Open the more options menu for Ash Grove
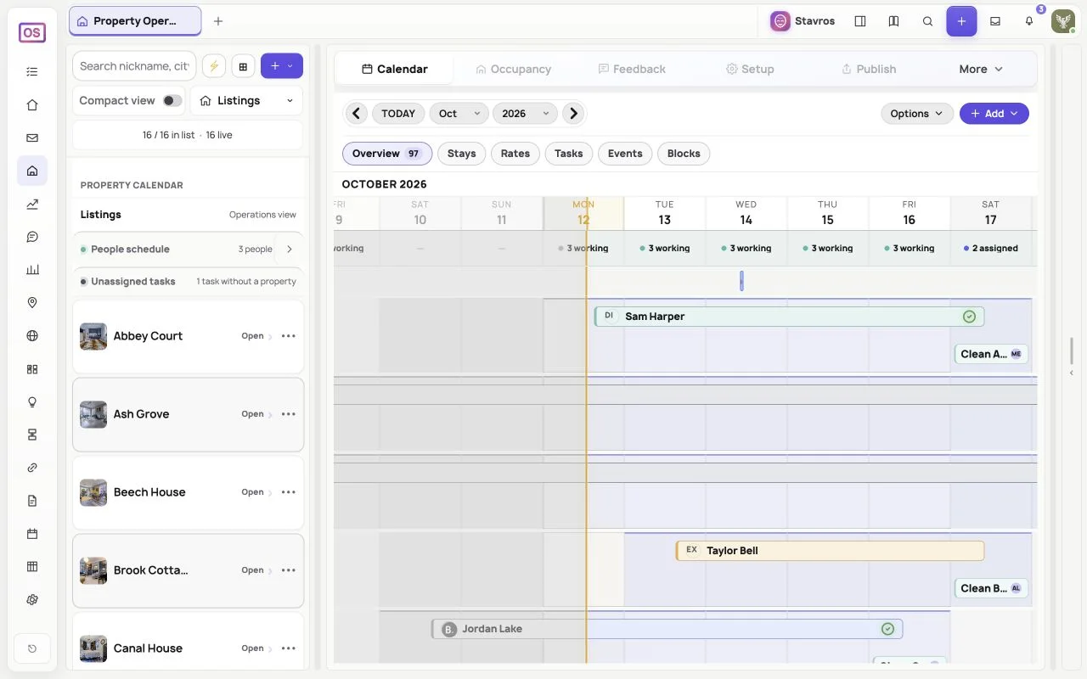The height and width of the screenshot is (679, 1087). tap(289, 414)
